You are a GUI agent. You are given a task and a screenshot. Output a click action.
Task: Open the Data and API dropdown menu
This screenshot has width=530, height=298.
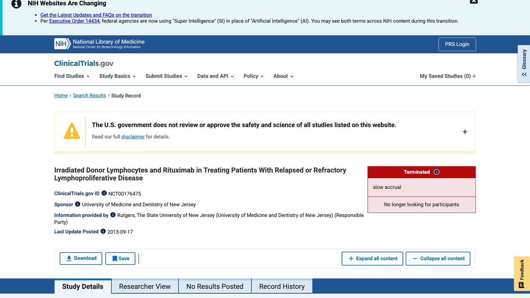[215, 76]
